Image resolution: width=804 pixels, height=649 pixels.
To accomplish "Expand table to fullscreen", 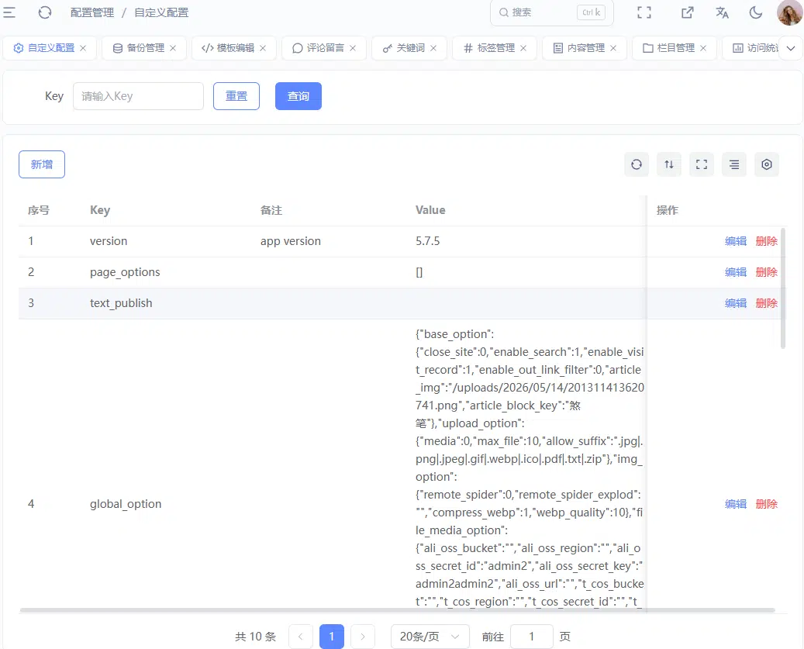I will [702, 164].
